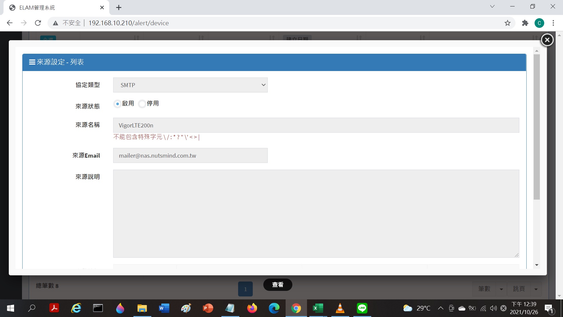Open VLC media player from taskbar
The image size is (563, 317).
(x=340, y=308)
